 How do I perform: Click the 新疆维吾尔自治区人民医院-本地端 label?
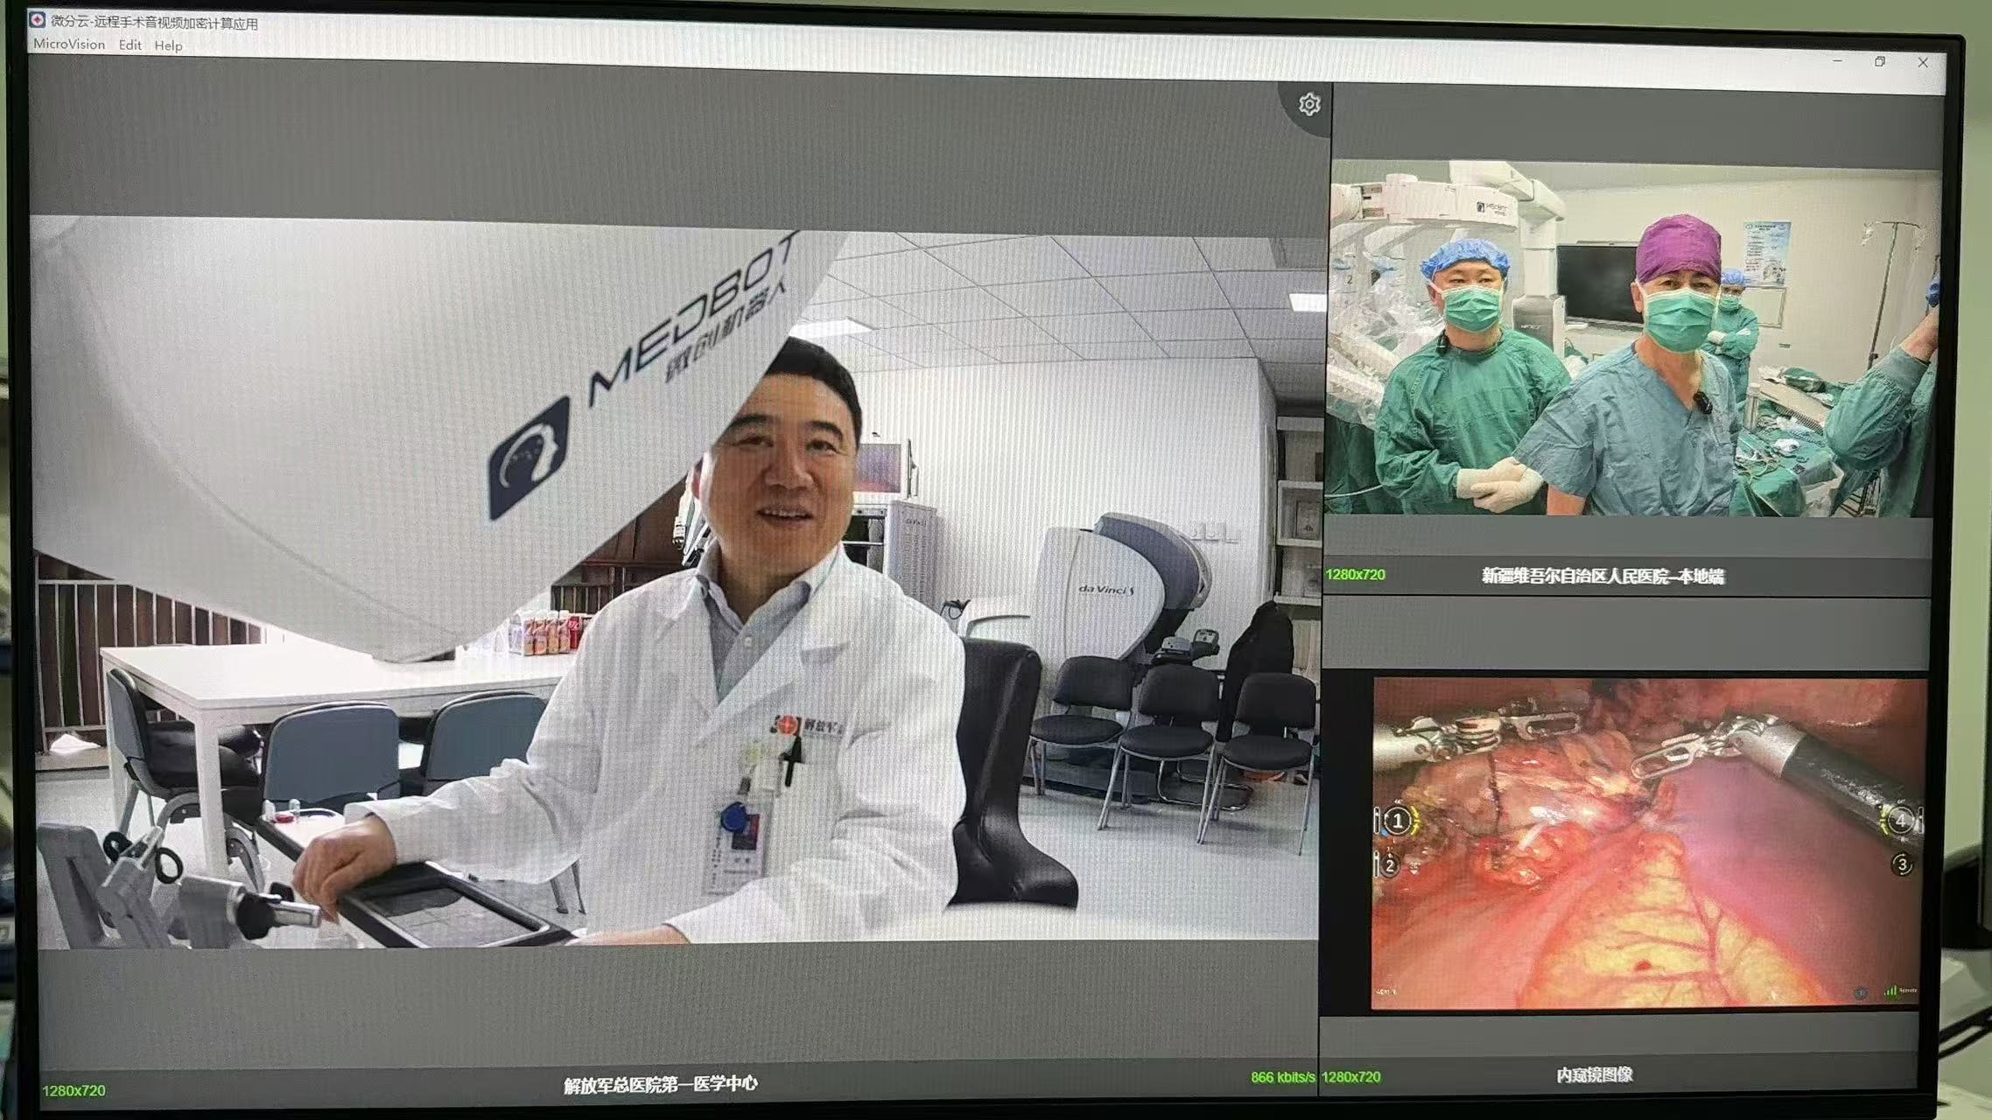tap(1603, 576)
